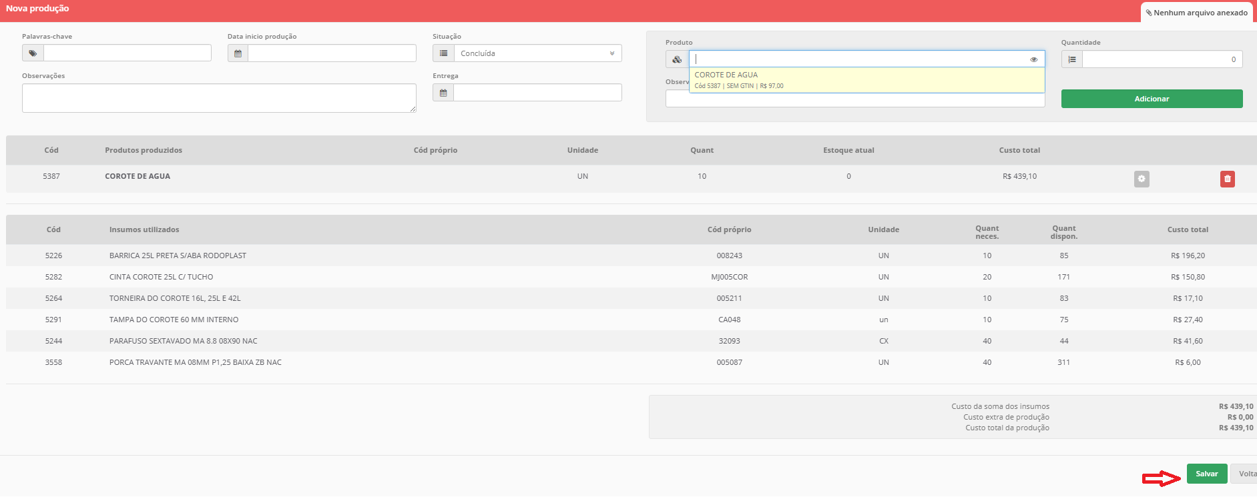Click COROTE DE AGUA in produced products
The height and width of the screenshot is (501, 1257).
tap(138, 176)
